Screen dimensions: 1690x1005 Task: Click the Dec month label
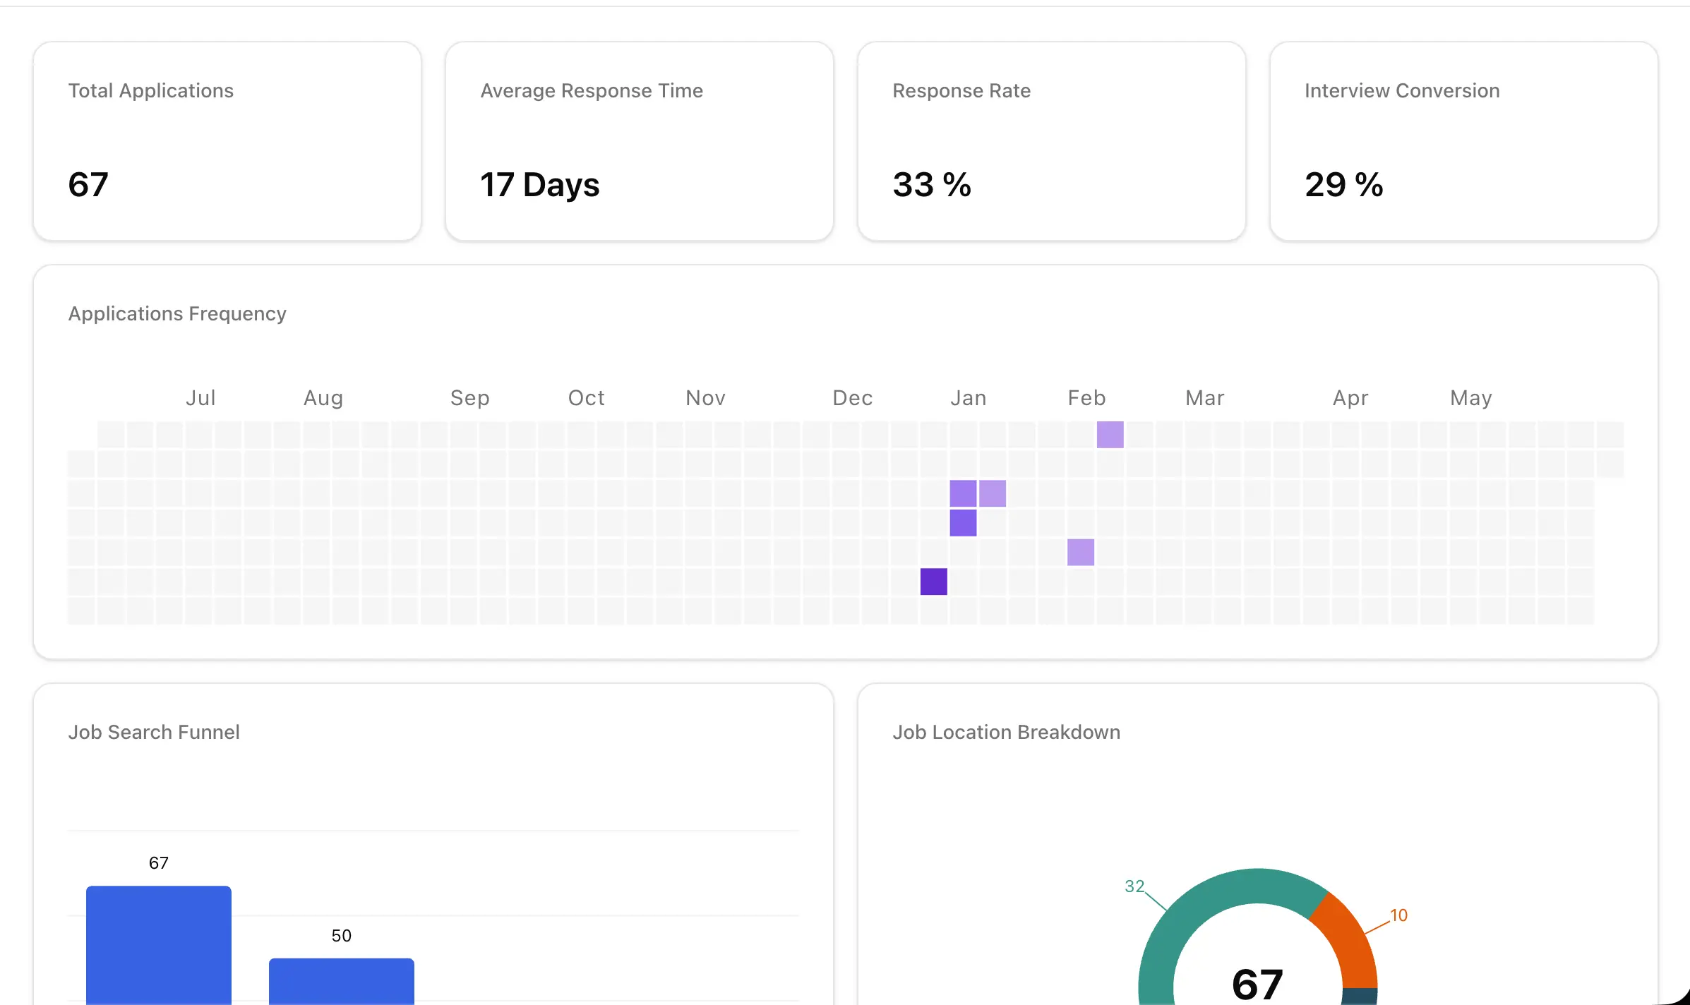853,398
